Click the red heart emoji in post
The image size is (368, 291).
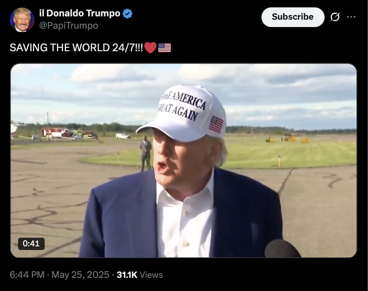[150, 48]
